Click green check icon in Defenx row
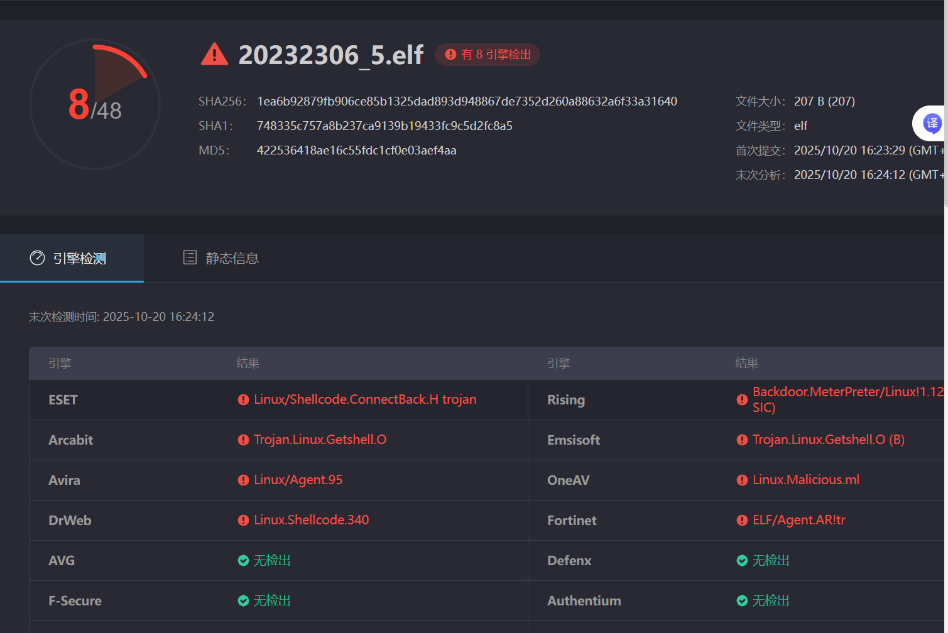The image size is (948, 633). pyautogui.click(x=742, y=561)
